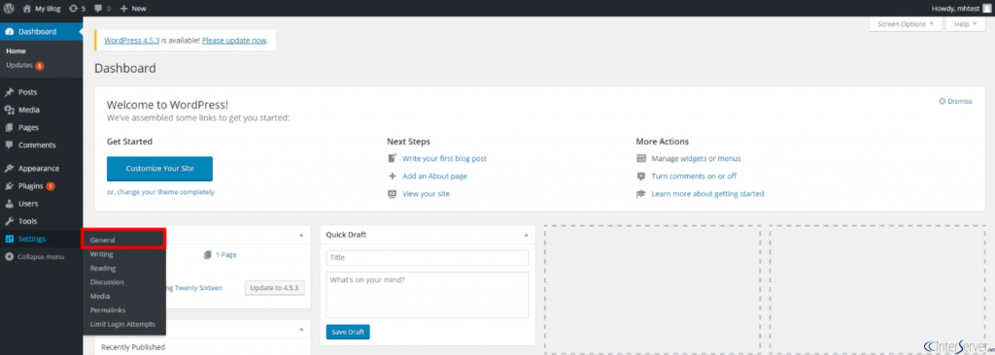The height and width of the screenshot is (355, 995).
Task: Click the monitor icon beside View your site
Action: point(393,194)
